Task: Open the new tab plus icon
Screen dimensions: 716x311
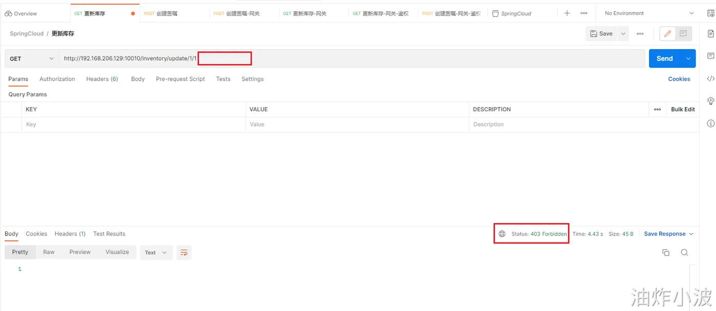Action: pyautogui.click(x=567, y=13)
